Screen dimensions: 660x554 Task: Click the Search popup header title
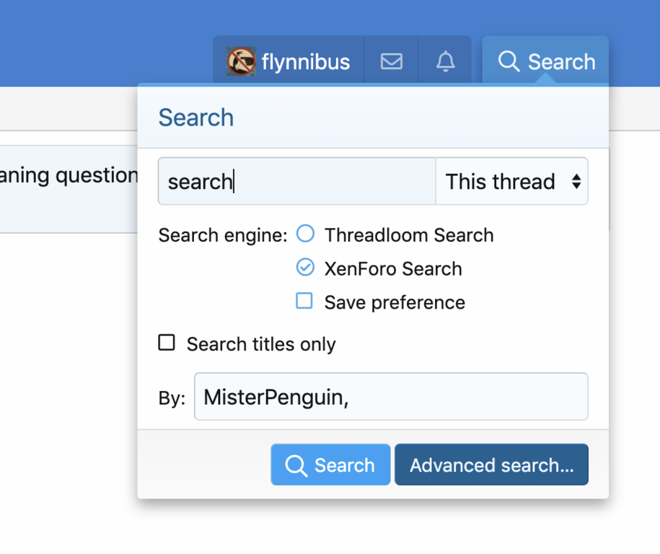point(195,118)
